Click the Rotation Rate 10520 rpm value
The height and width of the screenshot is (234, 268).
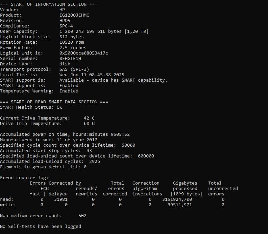click(x=72, y=42)
